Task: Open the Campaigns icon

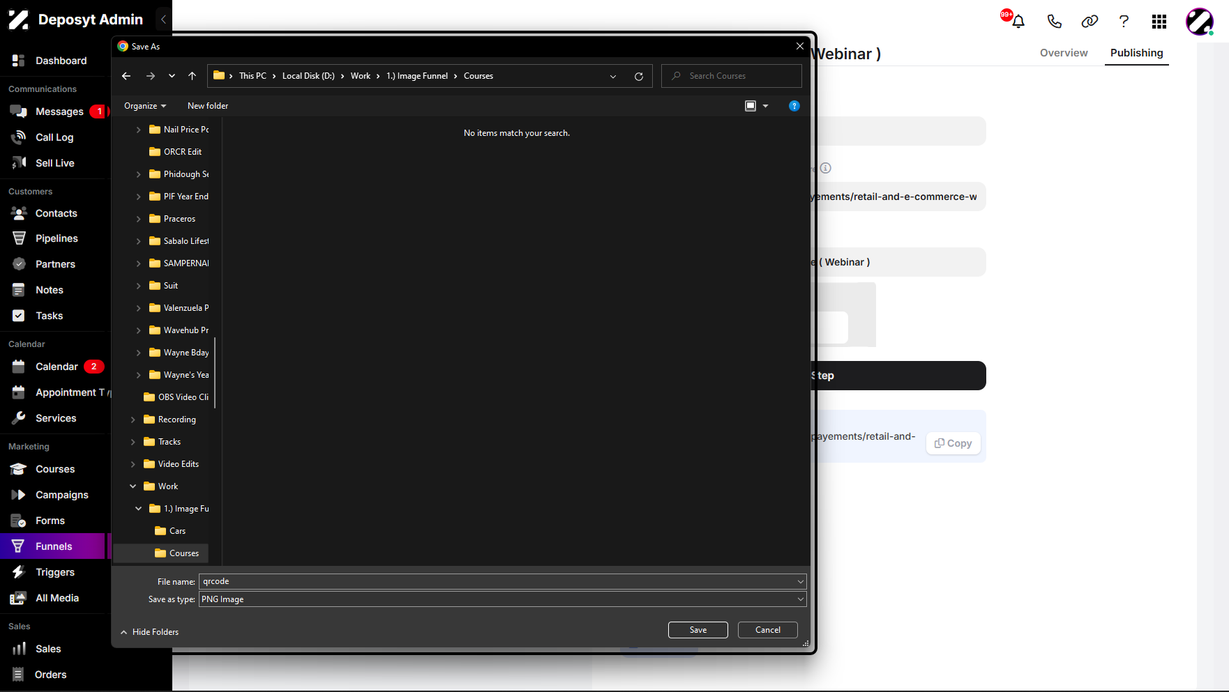Action: point(19,495)
